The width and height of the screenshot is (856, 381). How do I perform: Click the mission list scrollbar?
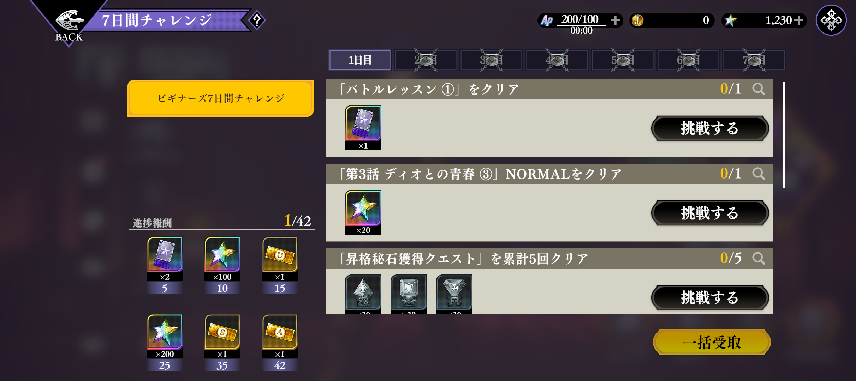784,135
